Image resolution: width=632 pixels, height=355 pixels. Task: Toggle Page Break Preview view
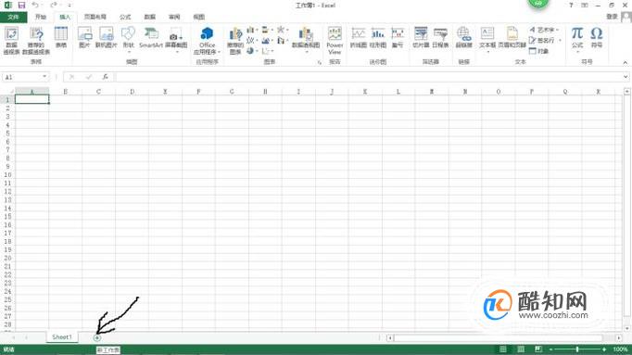(x=538, y=349)
